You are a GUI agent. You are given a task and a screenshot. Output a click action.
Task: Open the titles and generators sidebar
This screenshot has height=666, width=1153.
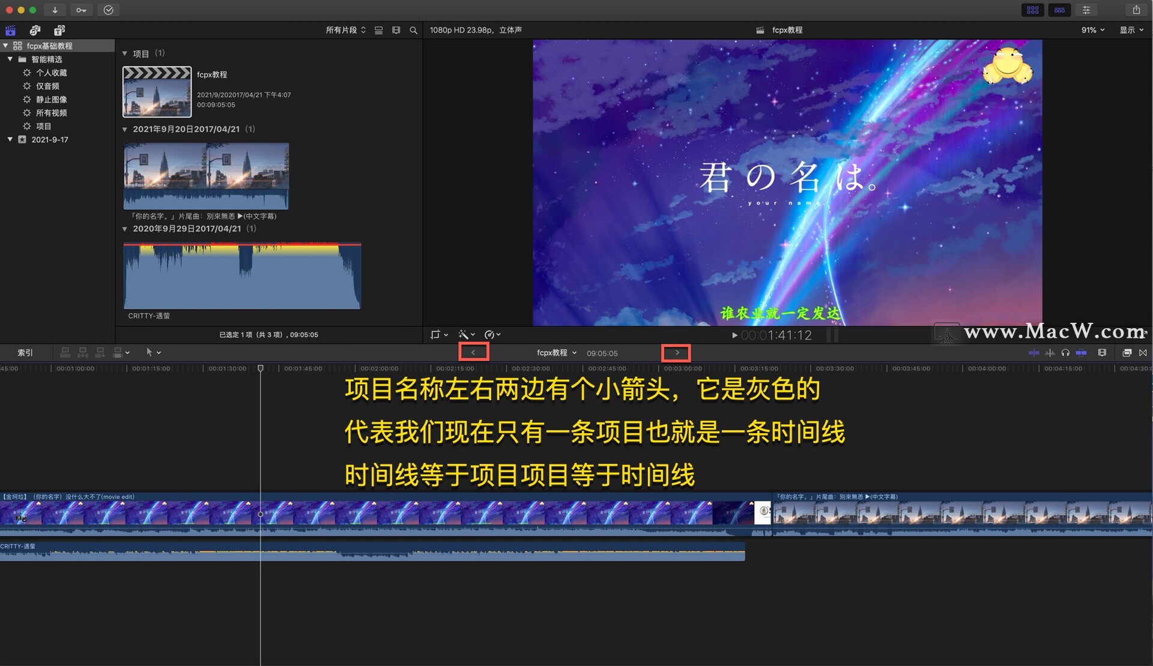pyautogui.click(x=59, y=30)
